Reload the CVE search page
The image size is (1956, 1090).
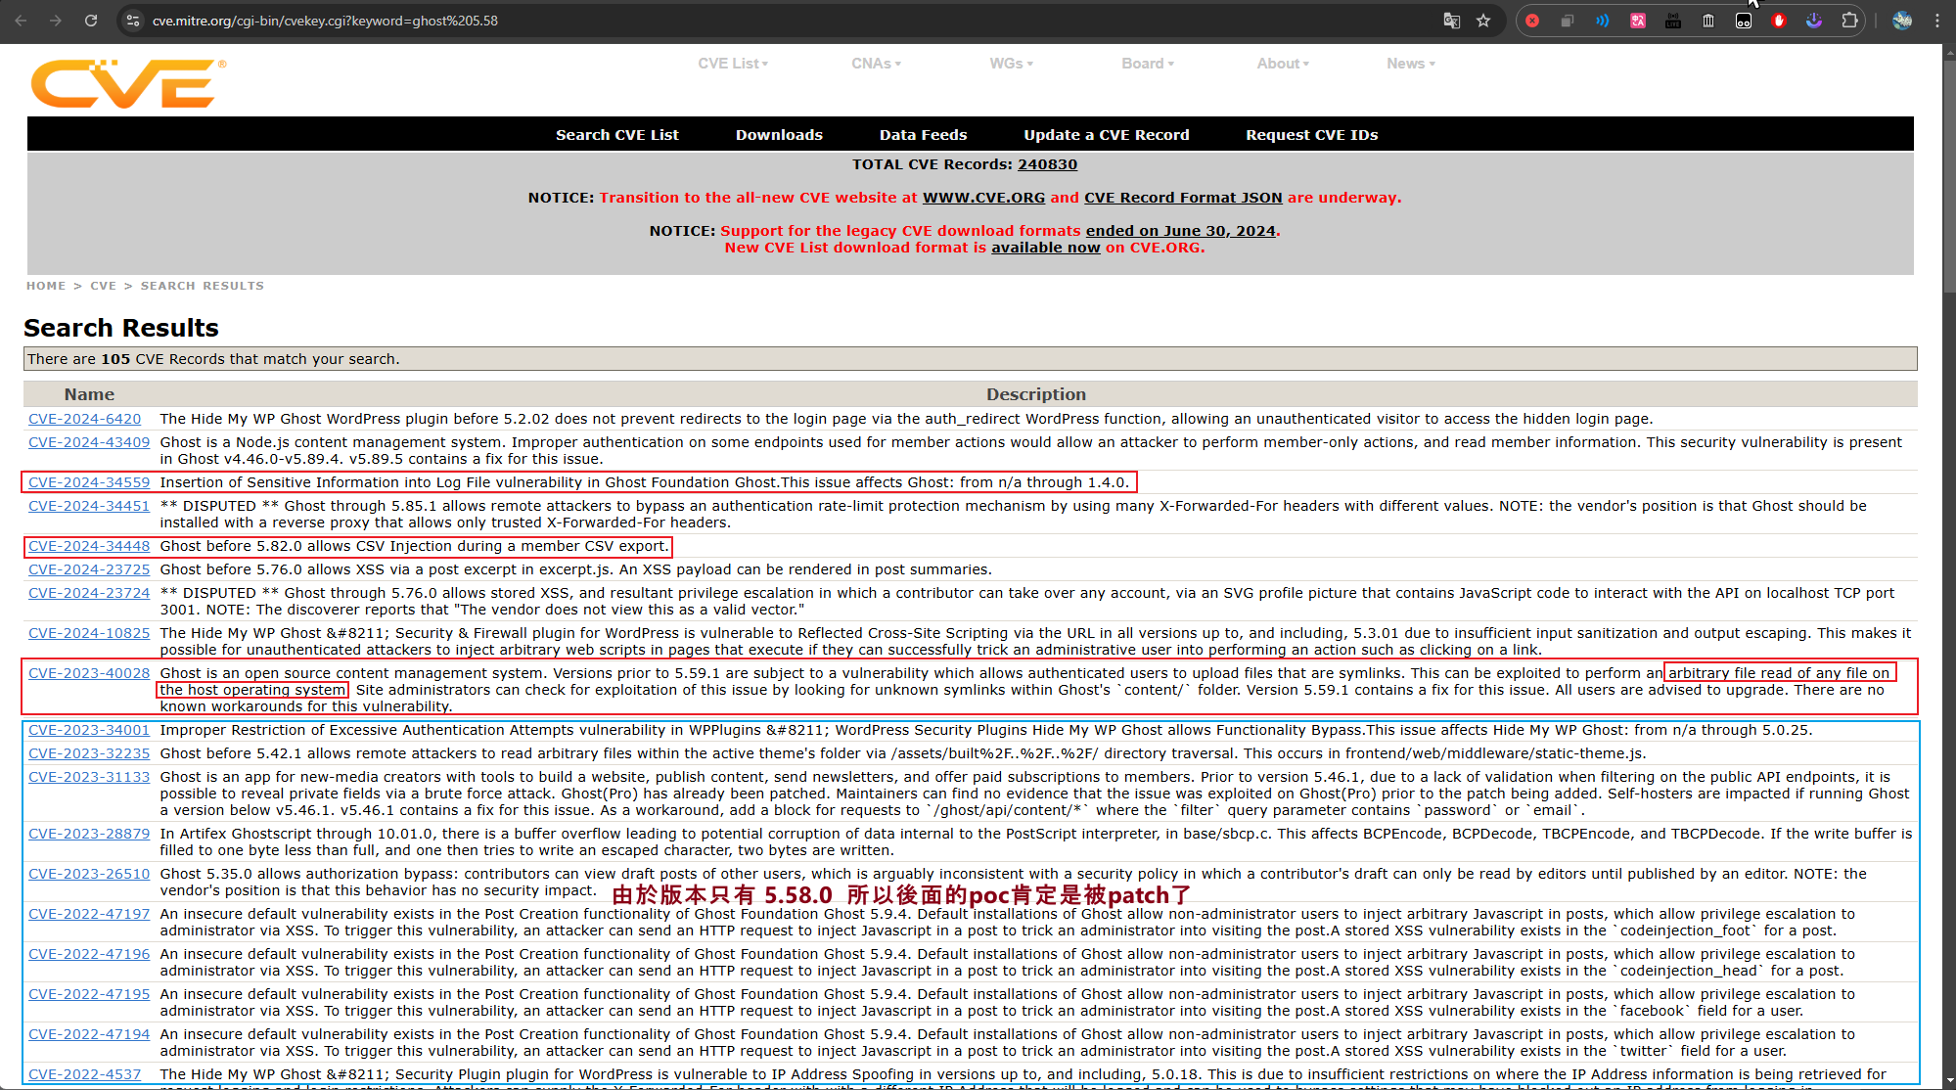91,21
